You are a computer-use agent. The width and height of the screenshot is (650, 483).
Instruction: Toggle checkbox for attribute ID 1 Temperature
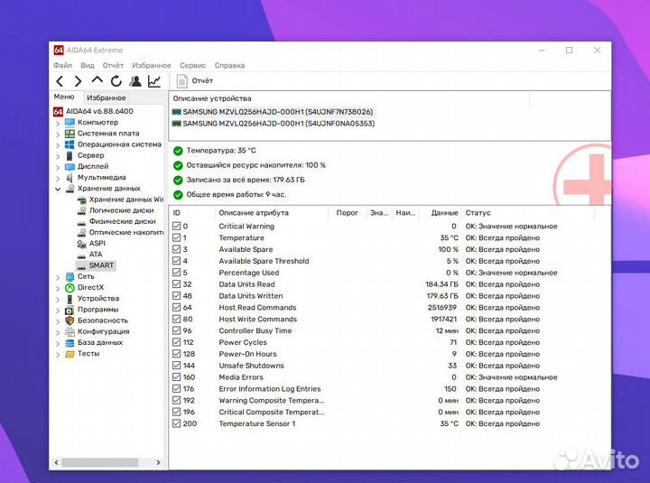click(176, 237)
